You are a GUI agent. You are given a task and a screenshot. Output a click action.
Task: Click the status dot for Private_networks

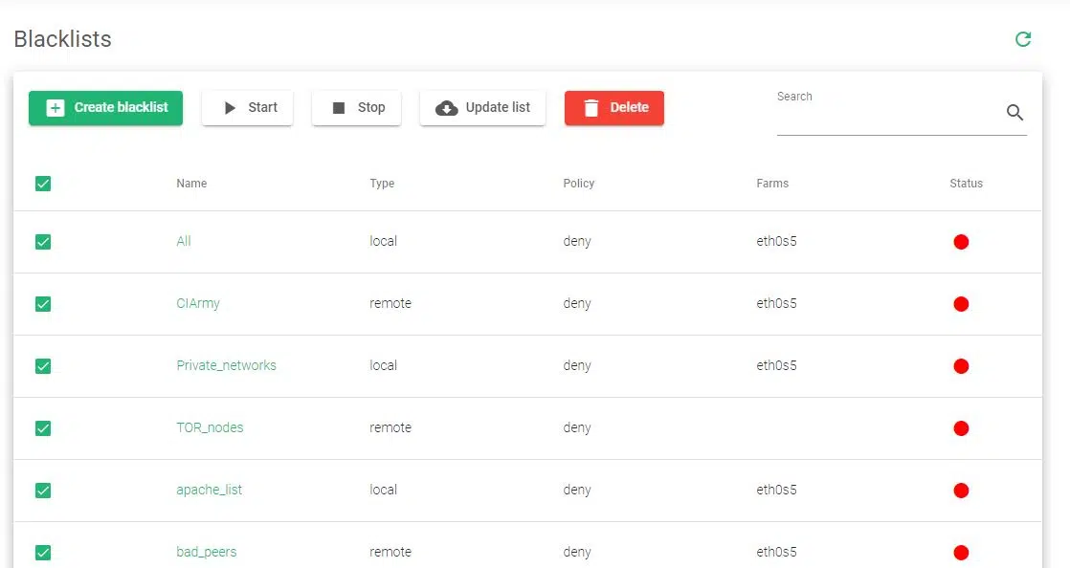[x=961, y=366]
